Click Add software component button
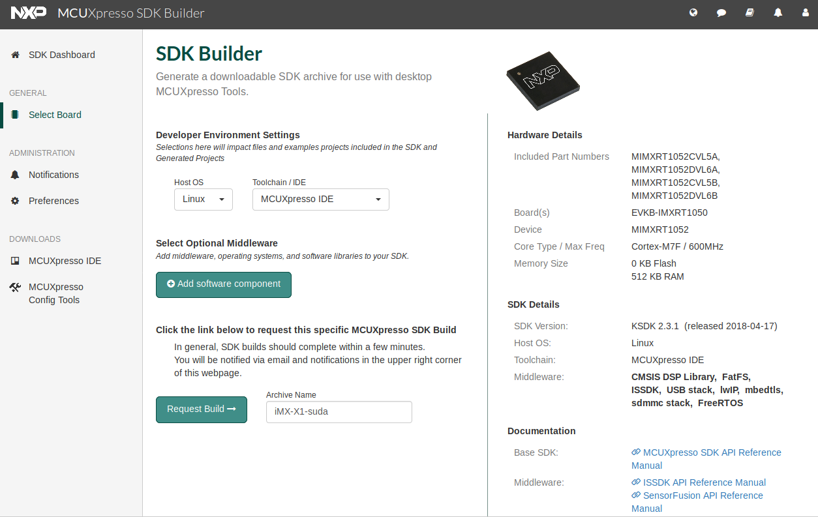 tap(224, 284)
